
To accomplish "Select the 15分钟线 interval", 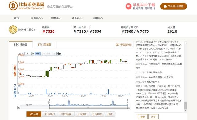I will (x=50, y=114).
